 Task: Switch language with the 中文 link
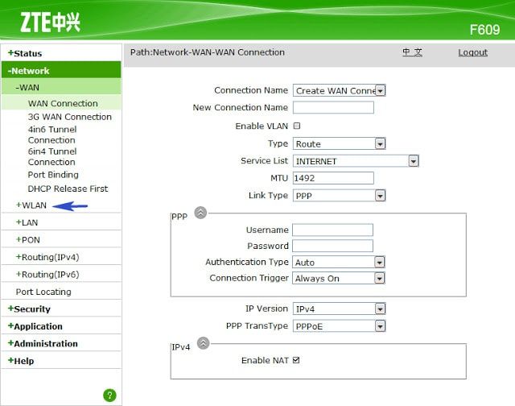coord(412,52)
